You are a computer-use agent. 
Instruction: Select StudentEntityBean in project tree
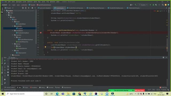pos(23,33)
